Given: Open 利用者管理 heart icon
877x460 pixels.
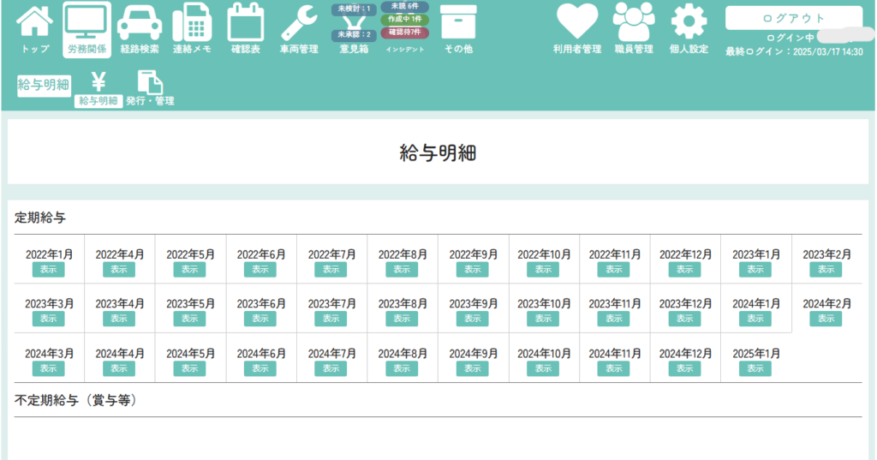Looking at the screenshot, I should tap(577, 28).
